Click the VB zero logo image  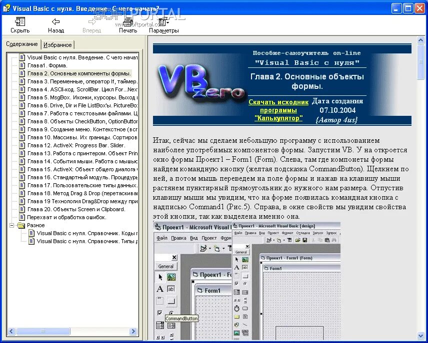click(201, 82)
